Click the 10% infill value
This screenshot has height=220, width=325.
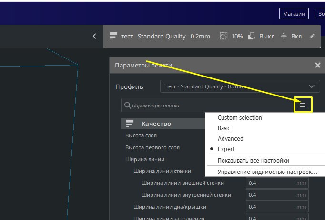coord(237,37)
